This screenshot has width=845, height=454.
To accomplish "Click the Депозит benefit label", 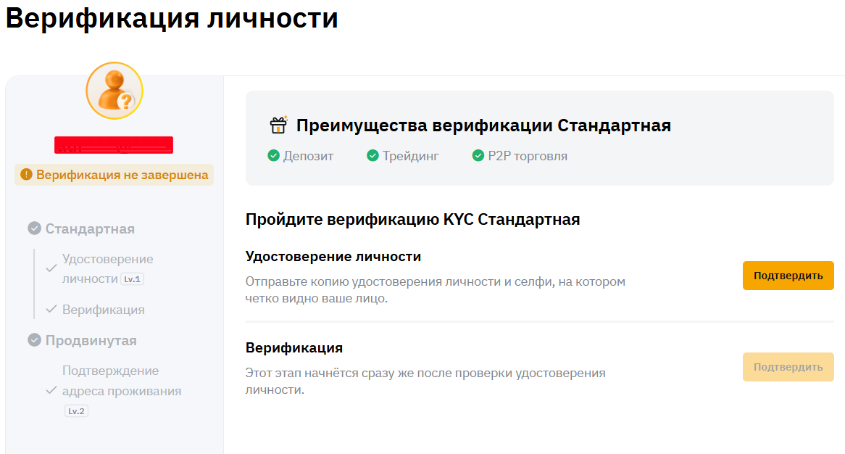I will [x=308, y=156].
